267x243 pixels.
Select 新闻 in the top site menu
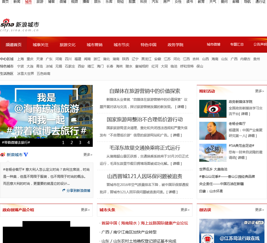click(17, 2)
